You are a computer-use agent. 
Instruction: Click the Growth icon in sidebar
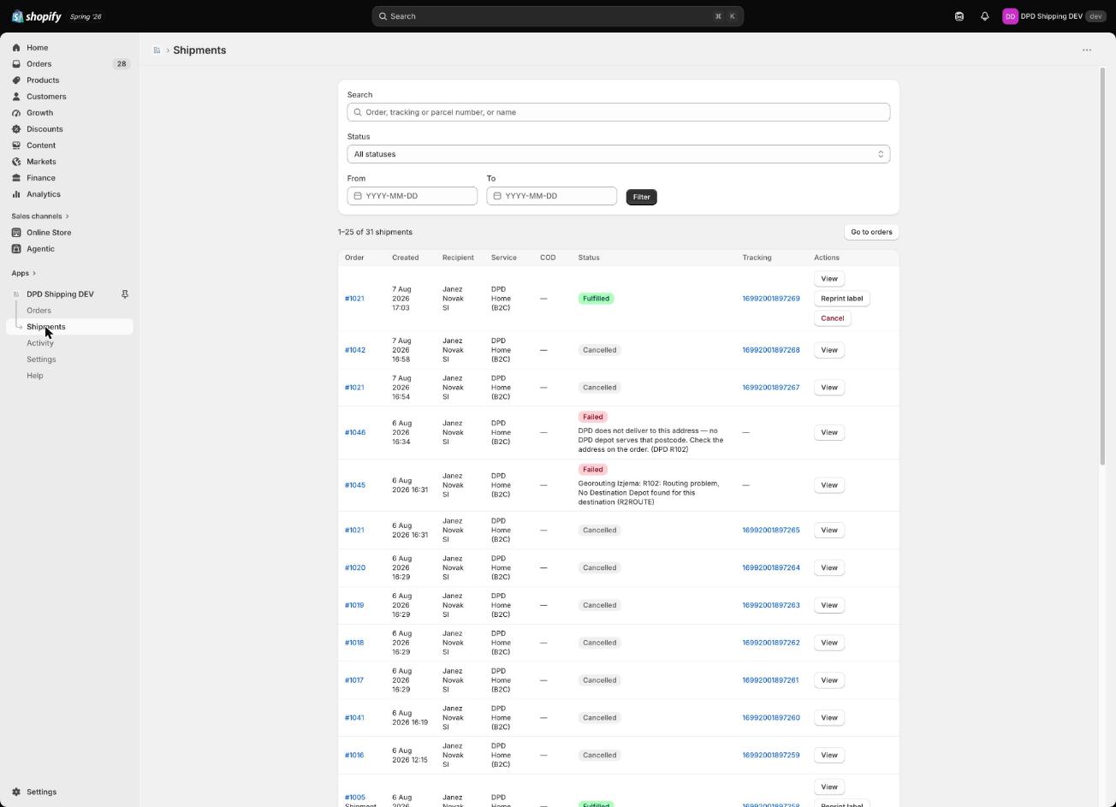[16, 113]
